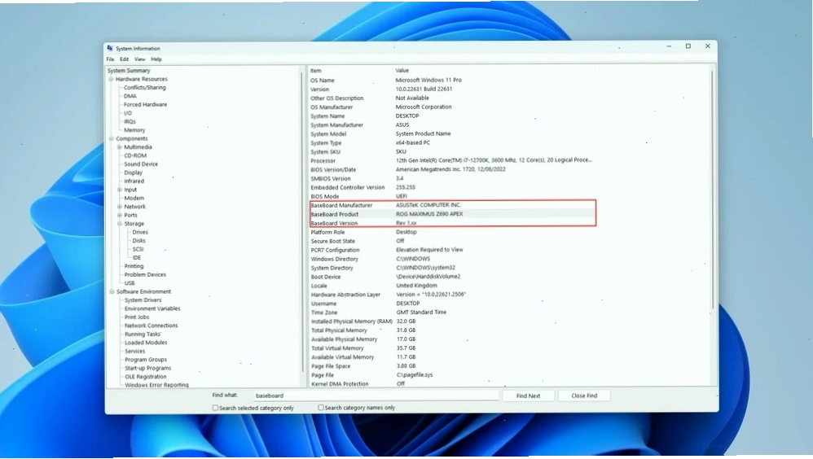Screen dimensions: 813x459
Task: Select the BaseBoard Product row
Action: point(453,214)
